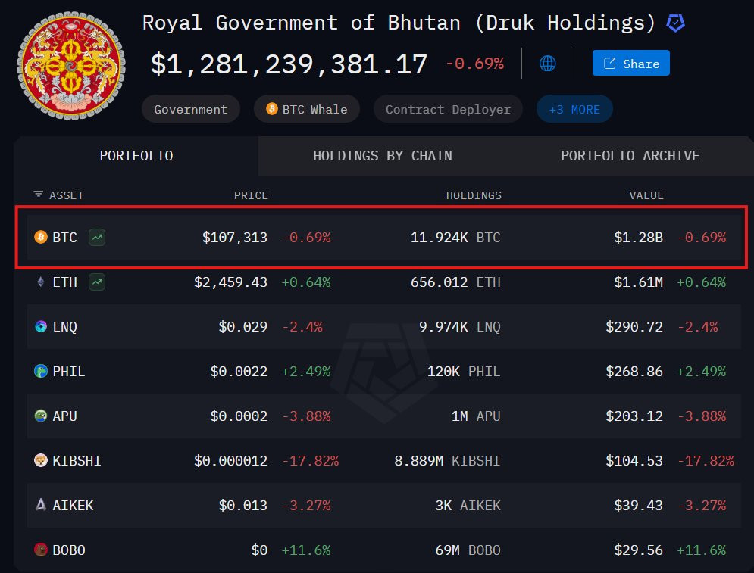Click the BTC price $107,313

pos(235,237)
